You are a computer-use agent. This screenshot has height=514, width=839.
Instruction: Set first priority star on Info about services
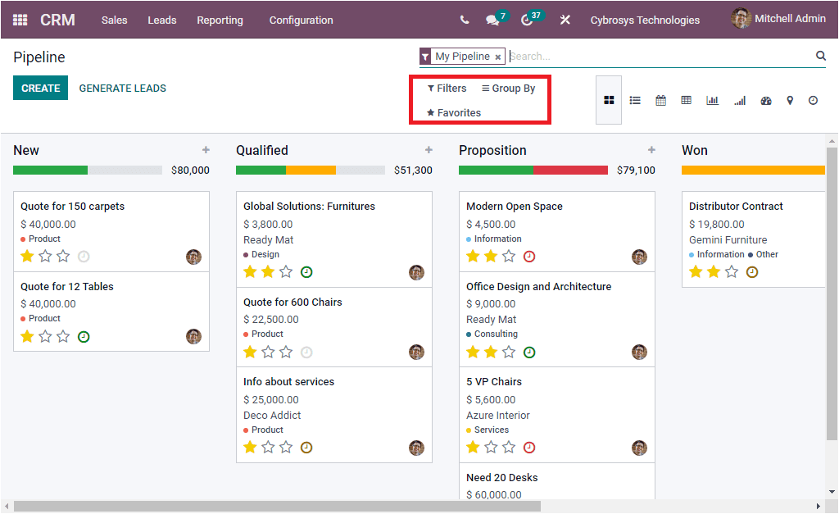pos(250,447)
